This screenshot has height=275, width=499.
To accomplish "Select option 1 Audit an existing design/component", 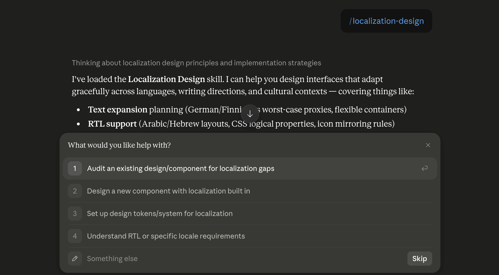I will tap(250, 168).
